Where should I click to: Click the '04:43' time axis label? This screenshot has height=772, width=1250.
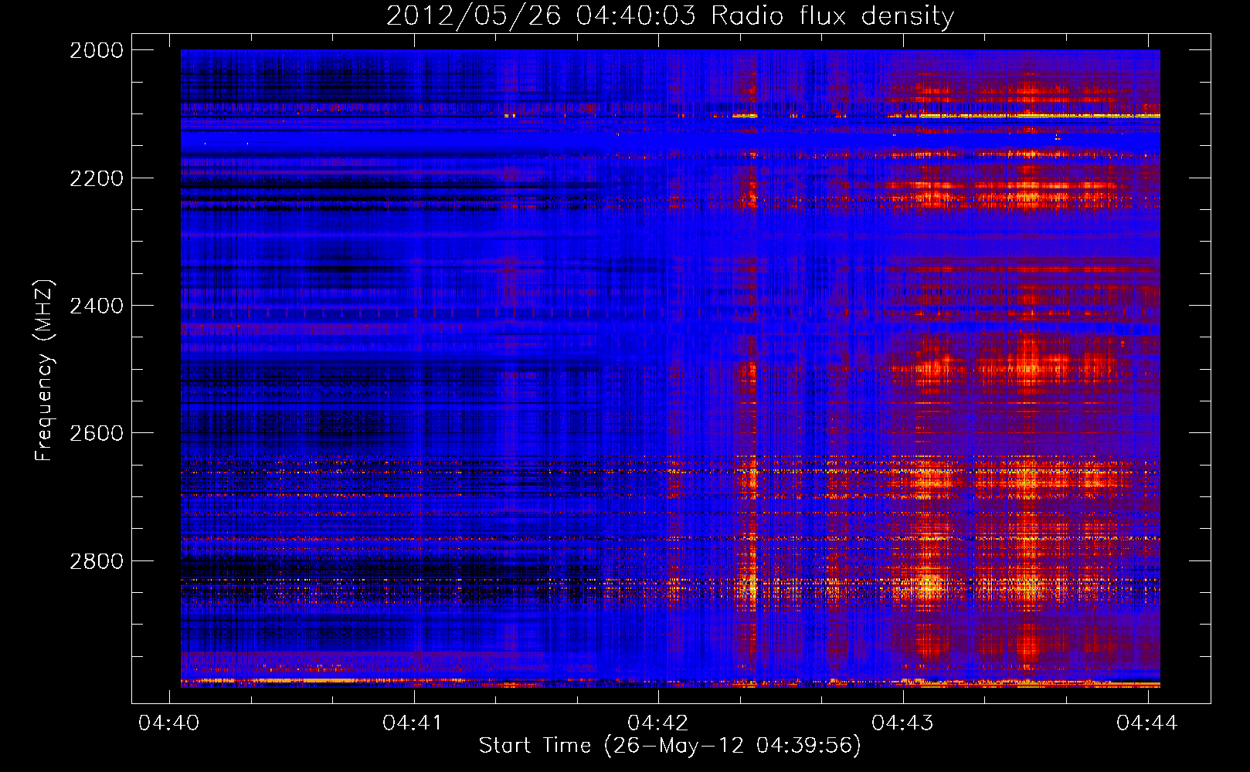pos(902,723)
